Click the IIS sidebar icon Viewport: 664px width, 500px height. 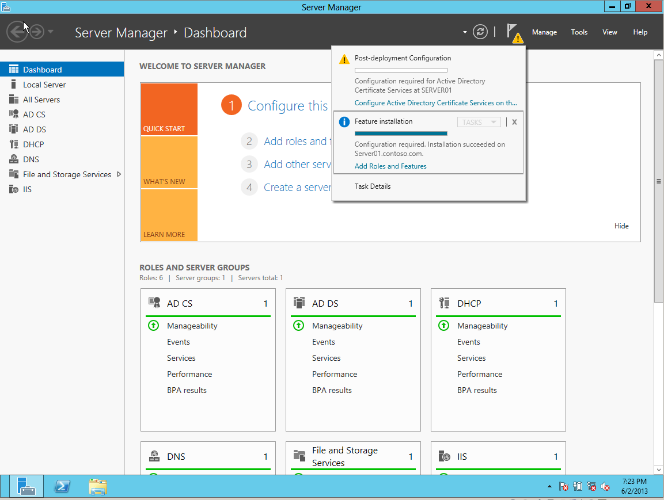14,189
